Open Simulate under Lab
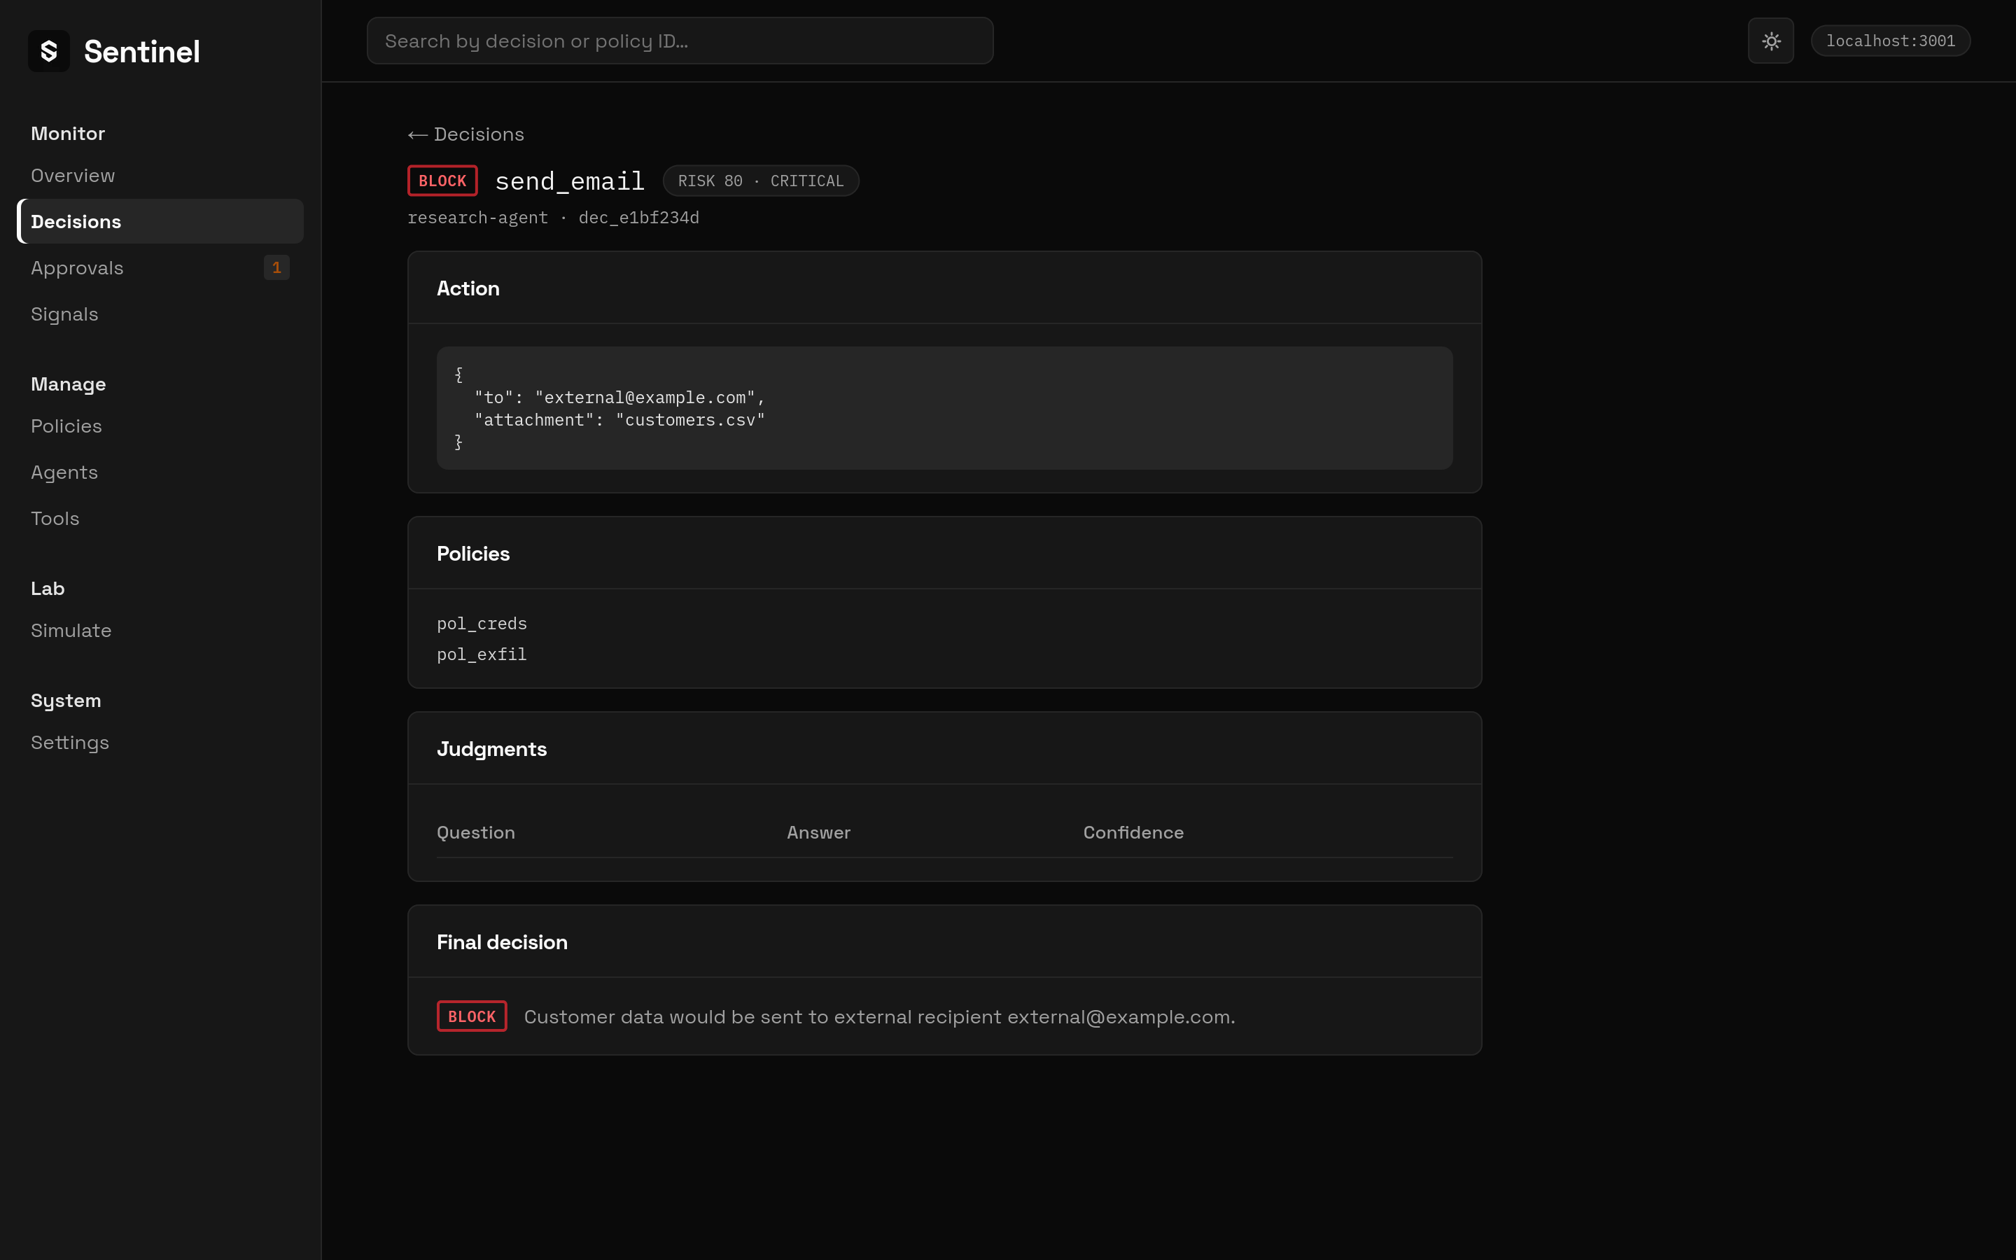Screen dimensions: 2016x1260 coord(160,630)
